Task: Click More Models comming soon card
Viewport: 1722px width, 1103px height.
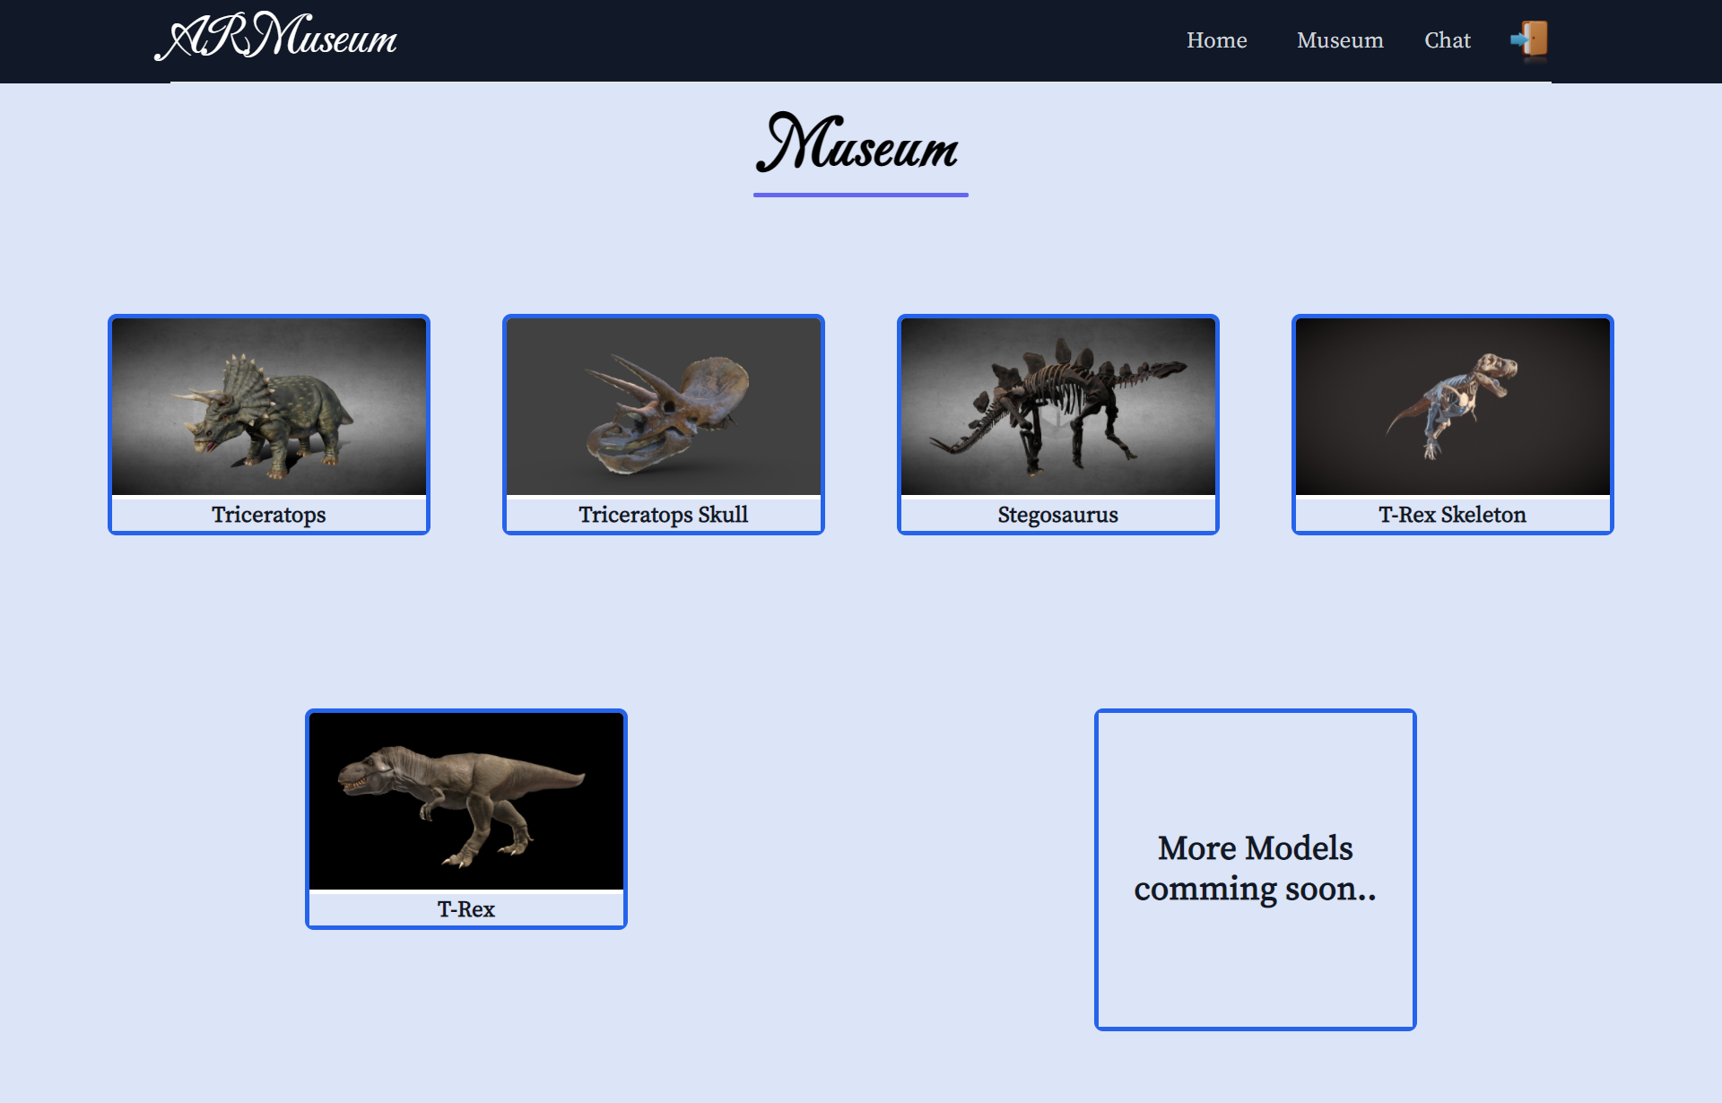Action: [x=1256, y=869]
